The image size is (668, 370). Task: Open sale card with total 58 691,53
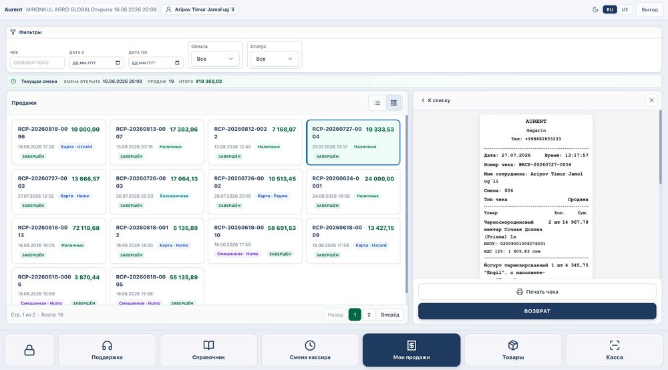click(255, 241)
